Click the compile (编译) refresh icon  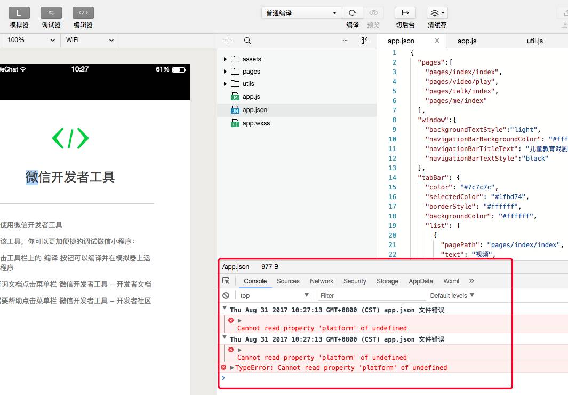[x=352, y=13]
